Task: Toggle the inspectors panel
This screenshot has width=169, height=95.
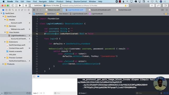Action: pyautogui.click(x=166, y=6)
